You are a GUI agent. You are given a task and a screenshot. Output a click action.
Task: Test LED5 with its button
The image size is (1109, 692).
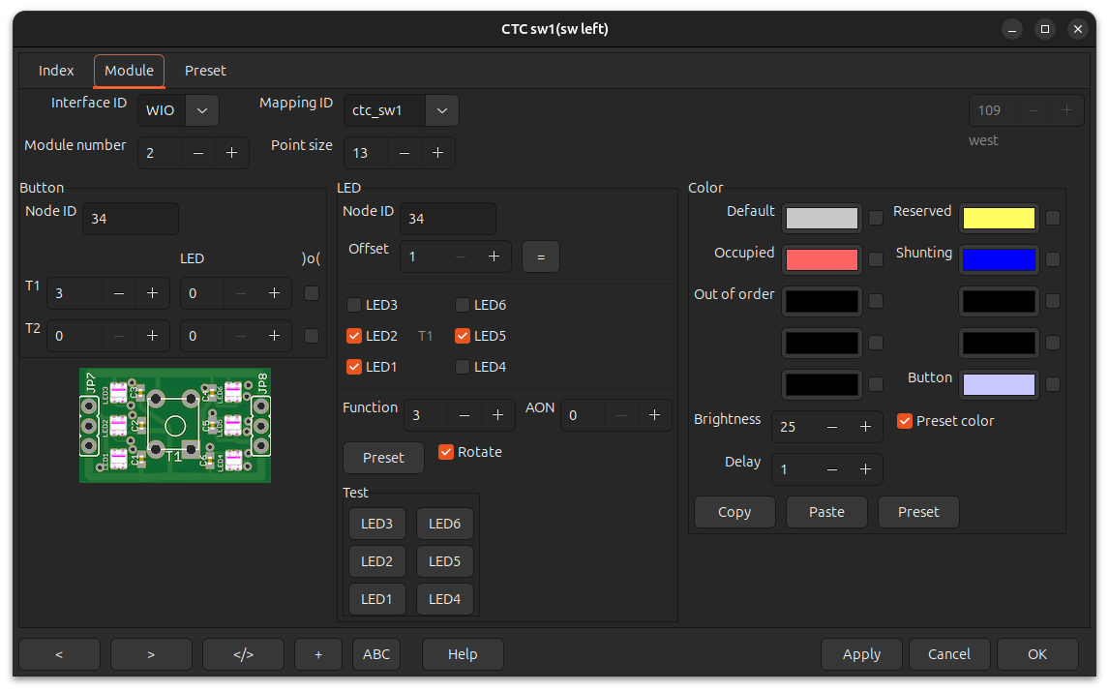pos(444,561)
